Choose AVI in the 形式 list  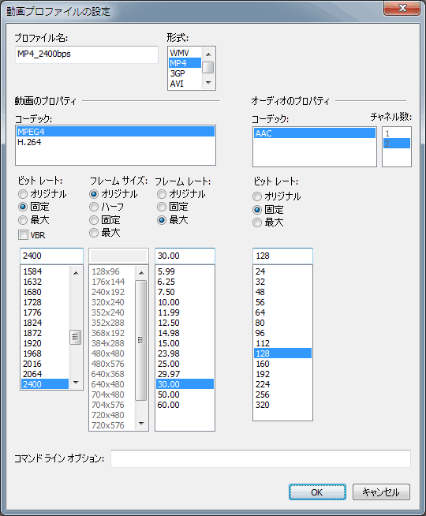[185, 84]
